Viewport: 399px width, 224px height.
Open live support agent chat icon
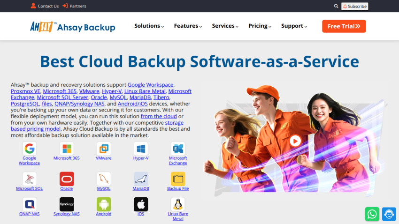[x=389, y=214]
